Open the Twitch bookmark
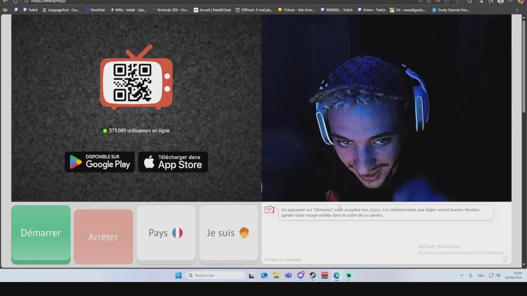Viewport: 527px width, 296px height. pyautogui.click(x=30, y=10)
